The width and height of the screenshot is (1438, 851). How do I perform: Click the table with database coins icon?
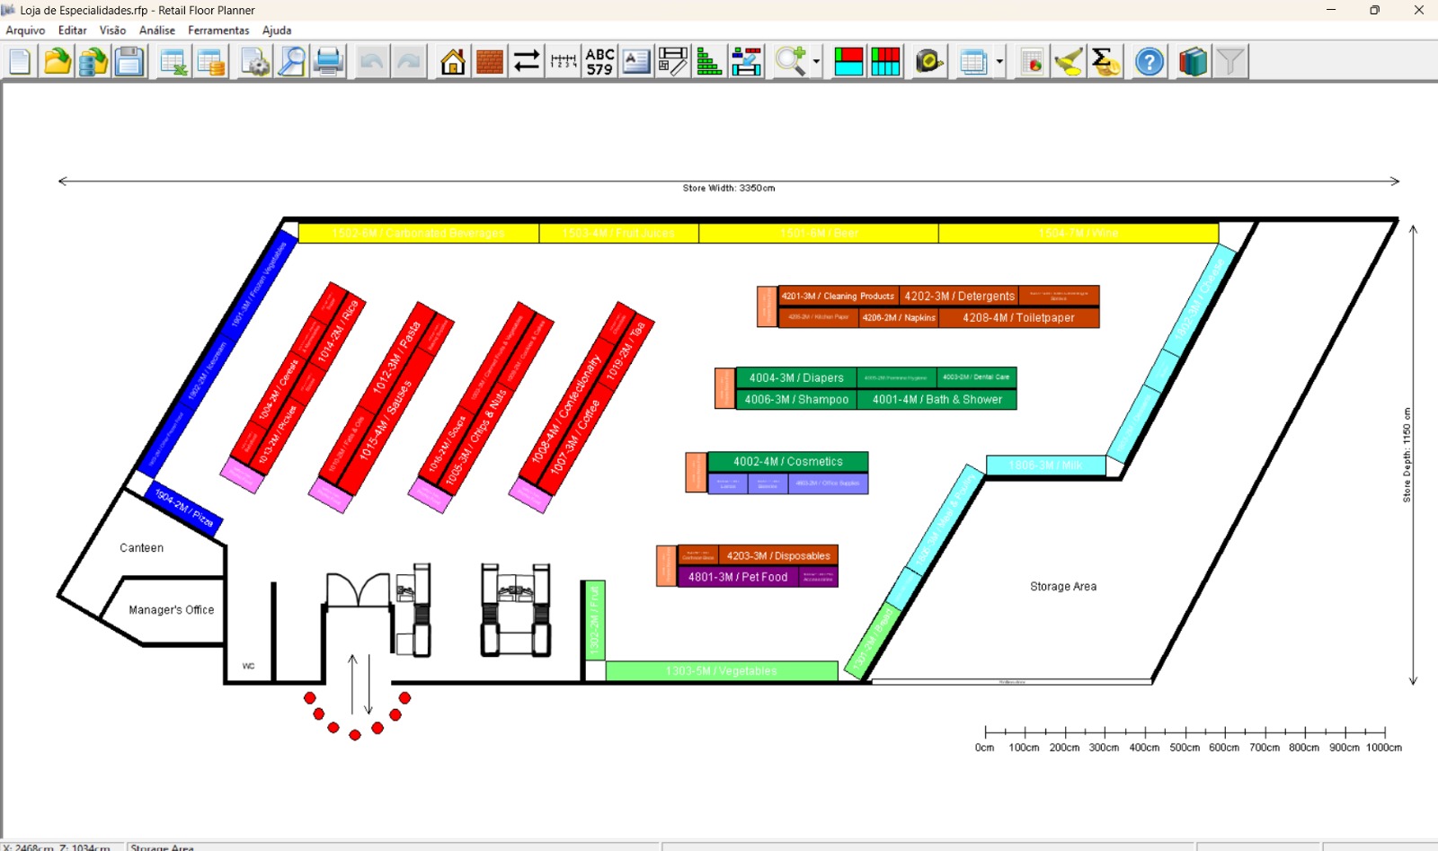(210, 62)
